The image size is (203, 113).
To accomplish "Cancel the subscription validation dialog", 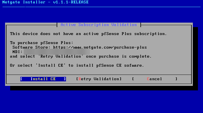I will pyautogui.click(x=155, y=79).
